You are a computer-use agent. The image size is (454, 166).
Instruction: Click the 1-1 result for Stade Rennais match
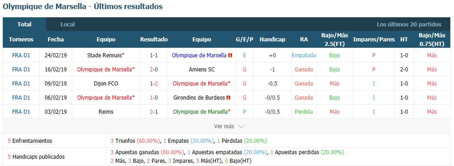point(154,55)
